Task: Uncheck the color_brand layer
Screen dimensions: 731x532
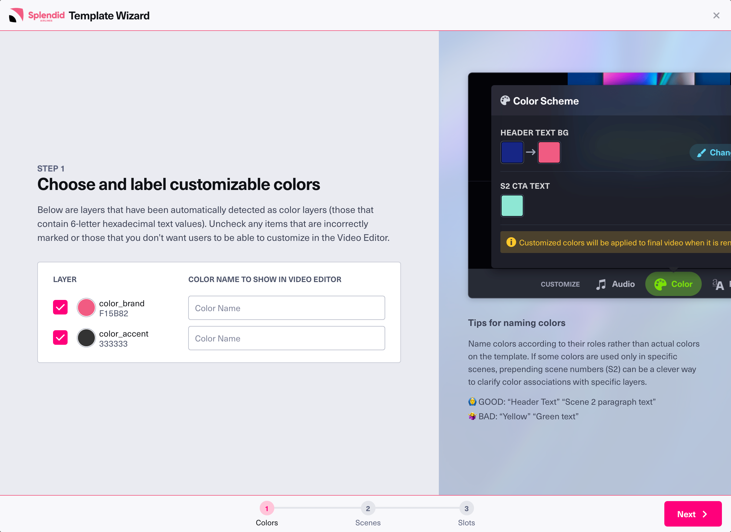Action: (60, 308)
